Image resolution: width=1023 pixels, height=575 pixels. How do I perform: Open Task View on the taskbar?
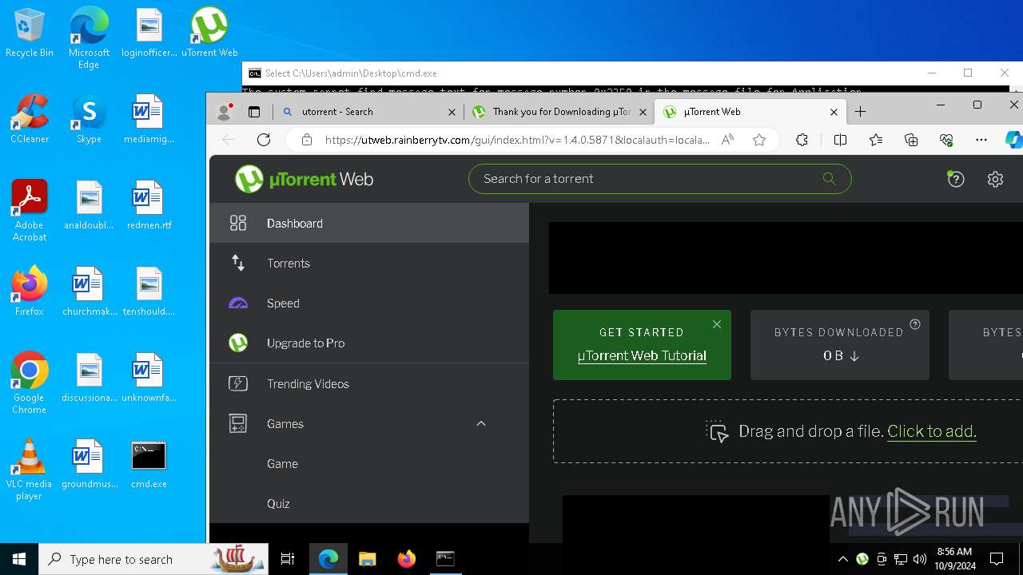coord(288,559)
